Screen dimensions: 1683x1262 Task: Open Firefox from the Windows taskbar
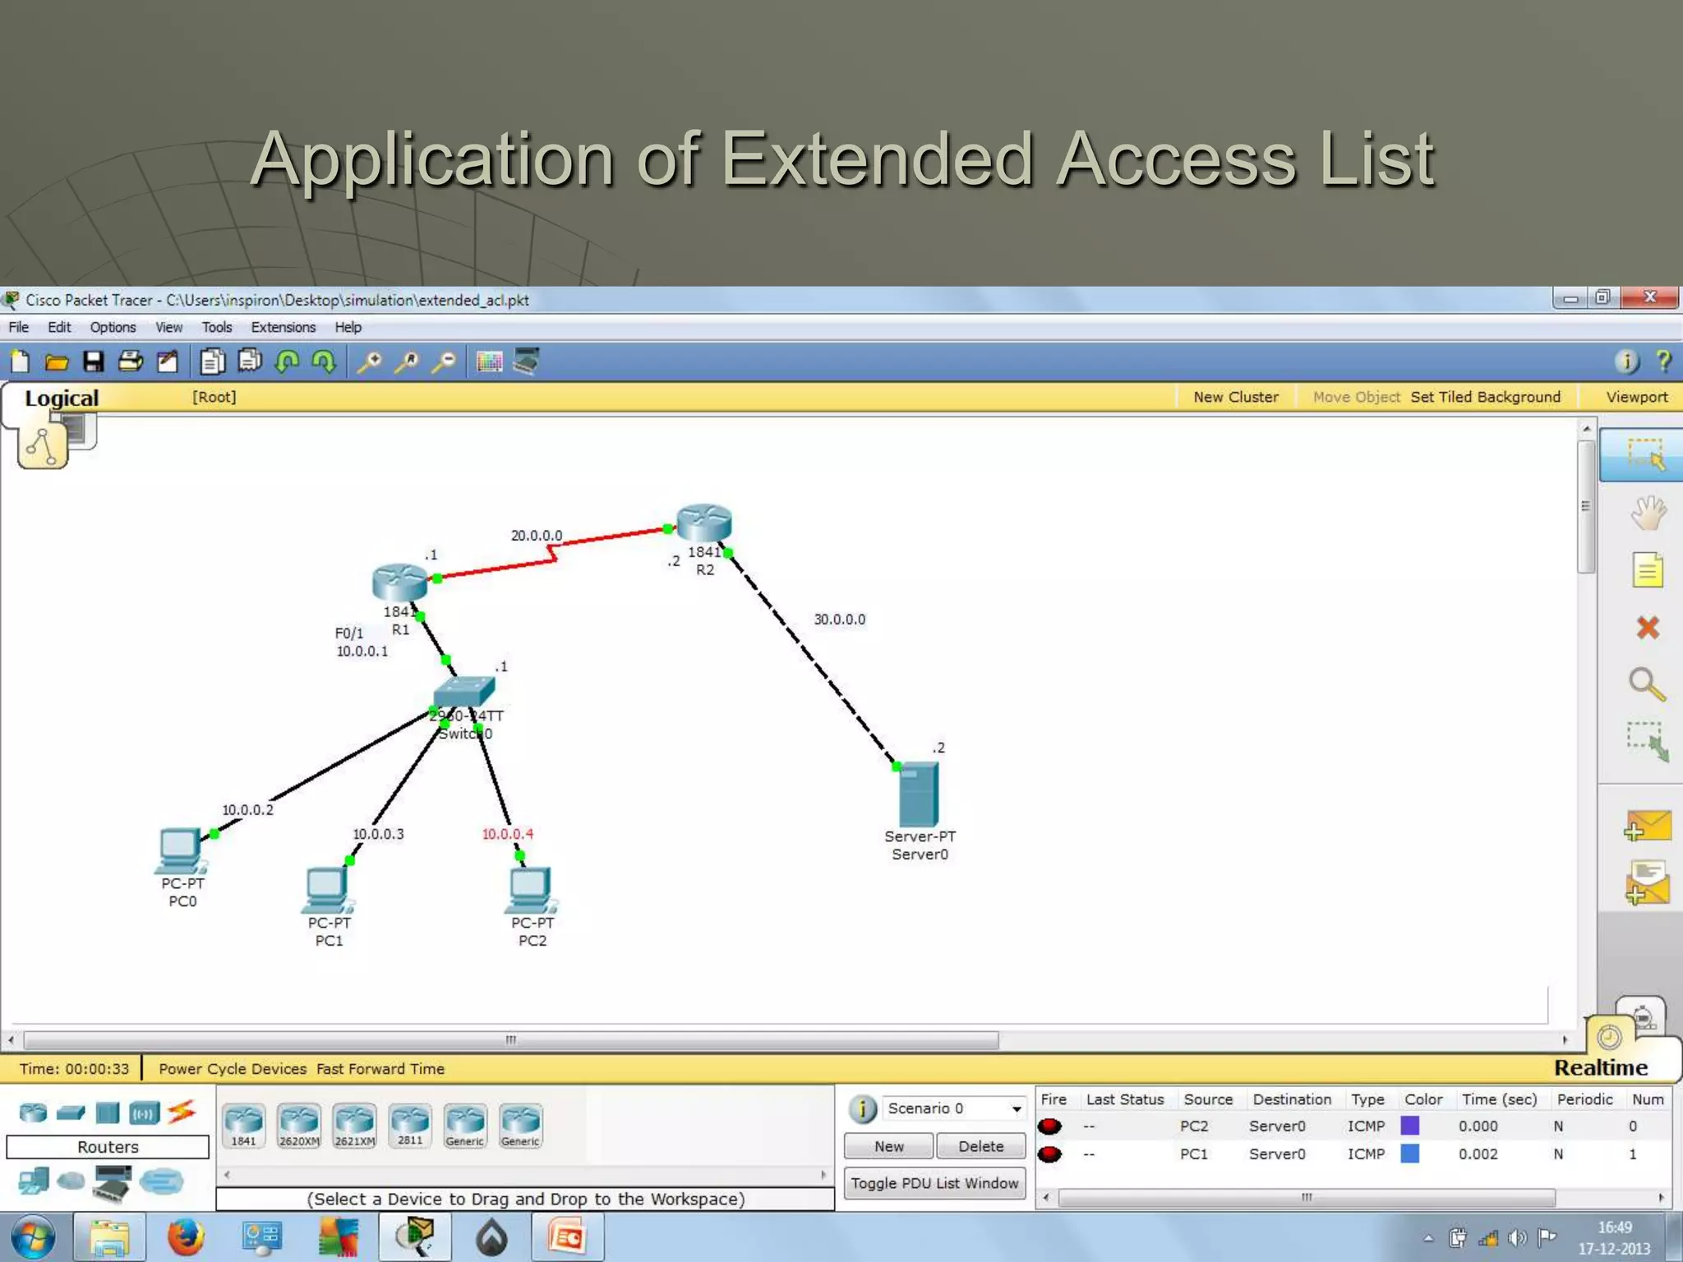tap(186, 1237)
